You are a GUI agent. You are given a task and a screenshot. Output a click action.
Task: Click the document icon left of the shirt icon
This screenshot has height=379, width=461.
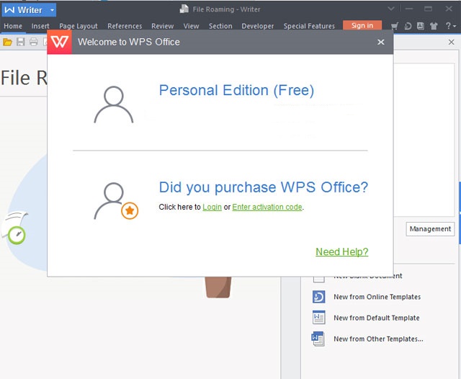421,26
